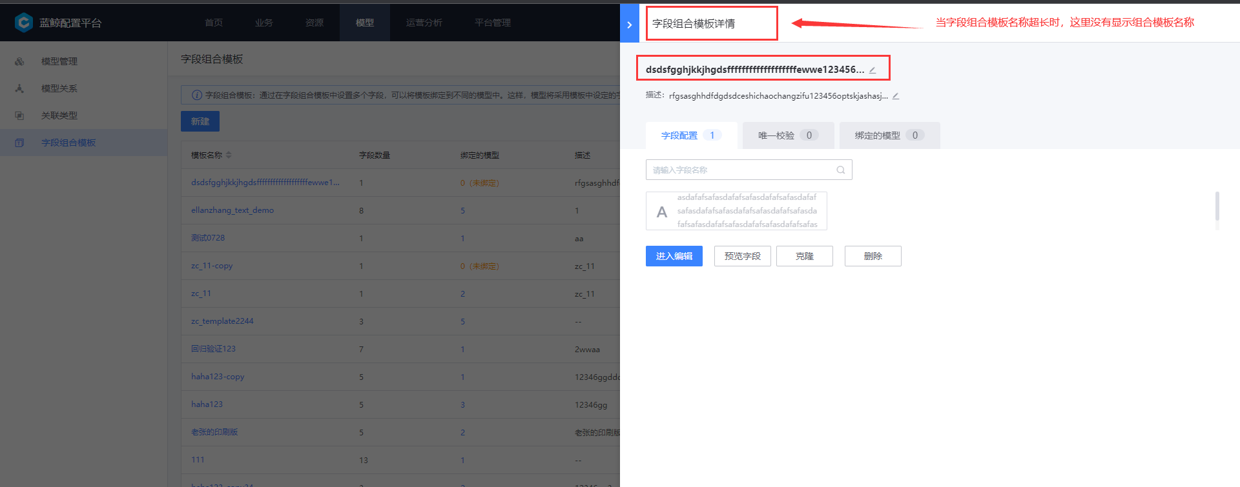This screenshot has height=487, width=1240.
Task: Switch to the 字段配置 tab
Action: [x=692, y=135]
